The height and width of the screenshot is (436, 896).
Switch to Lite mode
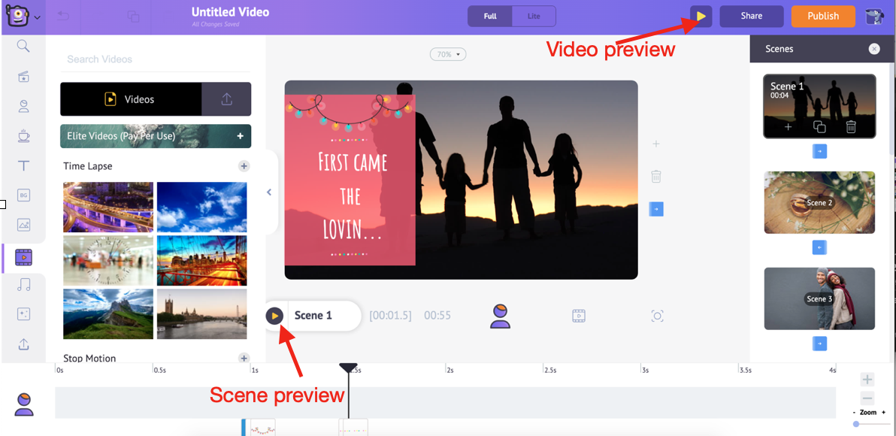click(x=534, y=17)
